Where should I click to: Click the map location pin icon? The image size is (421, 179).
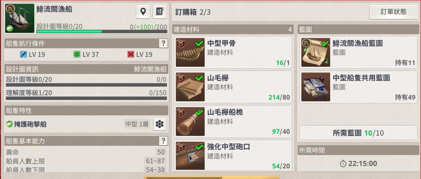(143, 12)
